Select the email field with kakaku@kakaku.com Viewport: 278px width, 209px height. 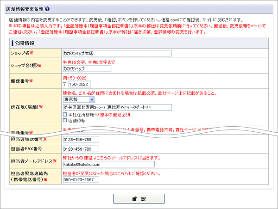pos(108,164)
